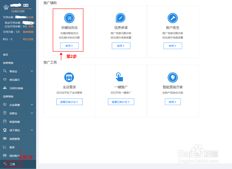
Task: Click the 全店管家 shop icon
Action: [69, 77]
